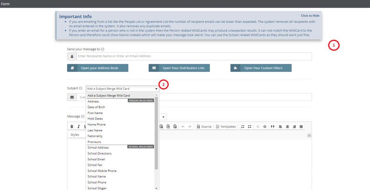Click the recipients name or email field

(194, 56)
